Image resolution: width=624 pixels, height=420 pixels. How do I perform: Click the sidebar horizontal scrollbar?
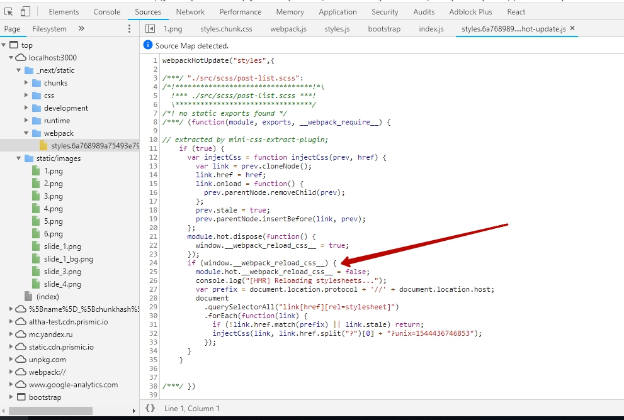pyautogui.click(x=50, y=409)
